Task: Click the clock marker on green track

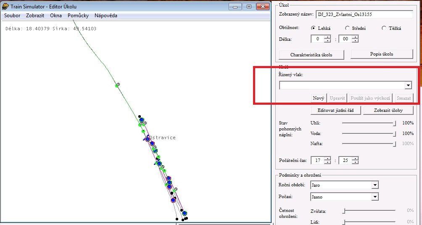Action: click(118, 85)
